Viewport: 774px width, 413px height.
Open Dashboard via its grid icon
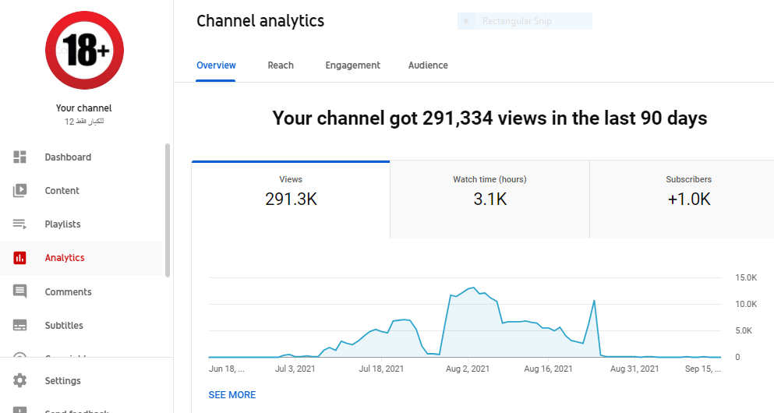pyautogui.click(x=19, y=157)
